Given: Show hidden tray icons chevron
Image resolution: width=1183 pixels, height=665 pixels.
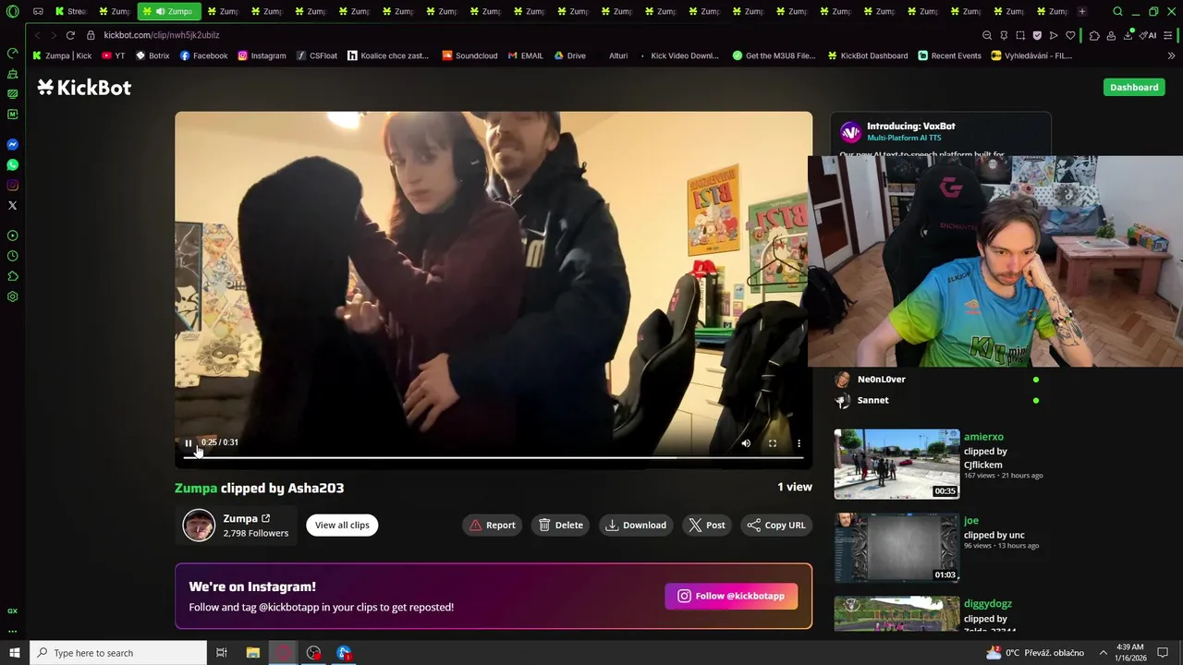Looking at the screenshot, I should (1103, 653).
